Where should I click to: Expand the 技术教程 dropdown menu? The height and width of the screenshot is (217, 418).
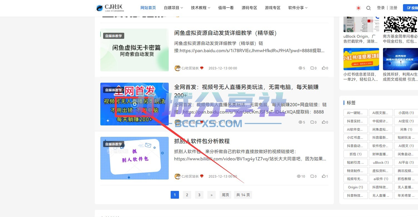click(x=201, y=8)
